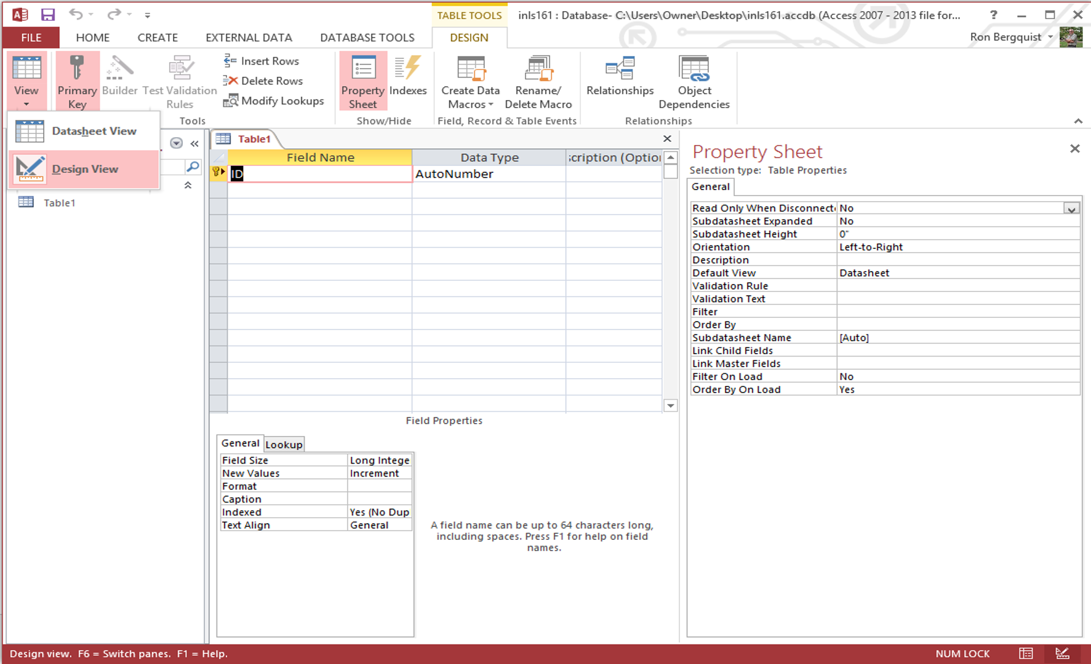Expand the Create Data Macros dropdown
This screenshot has height=664, width=1091.
tap(471, 97)
